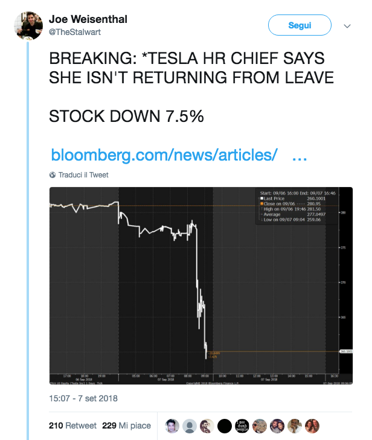The image size is (372, 440).
Task: Open Joe Weisenthal's profile name link
Action: tap(88, 20)
